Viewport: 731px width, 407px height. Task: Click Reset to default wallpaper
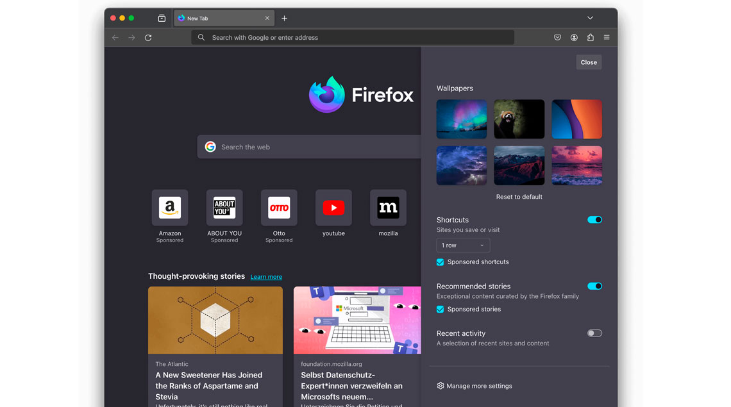pyautogui.click(x=519, y=197)
